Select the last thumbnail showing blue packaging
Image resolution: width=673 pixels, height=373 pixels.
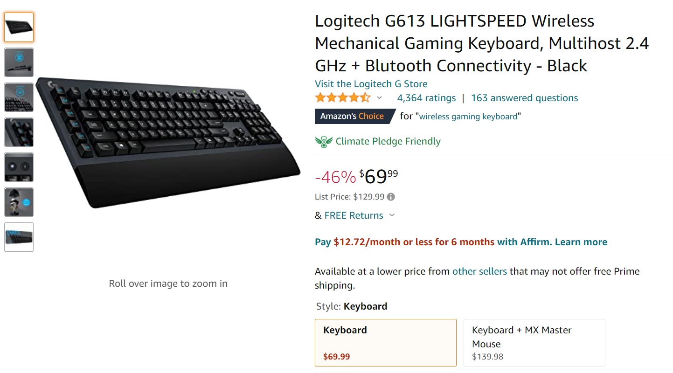click(19, 237)
